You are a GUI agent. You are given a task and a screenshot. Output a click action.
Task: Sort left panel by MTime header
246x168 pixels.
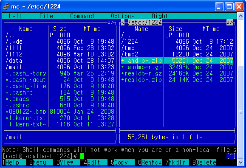(x=92, y=29)
